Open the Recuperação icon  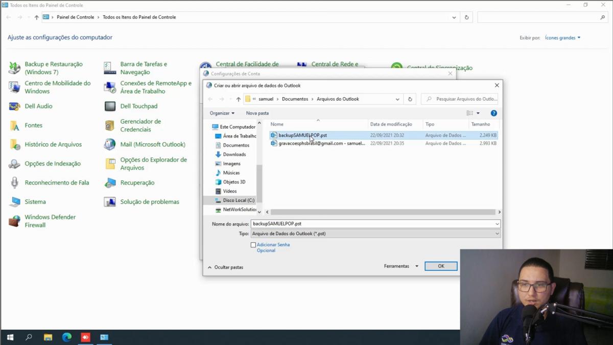click(110, 182)
